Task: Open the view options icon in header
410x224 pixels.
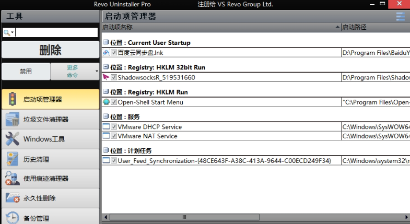Action: coord(400,17)
